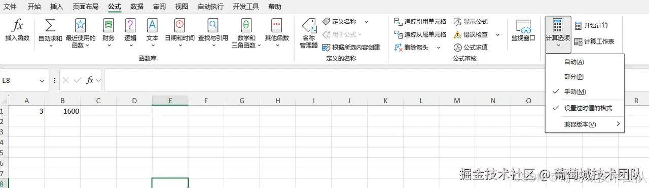The height and width of the screenshot is (188, 649).
Task: Select cell A1 containing 3
Action: 27,111
